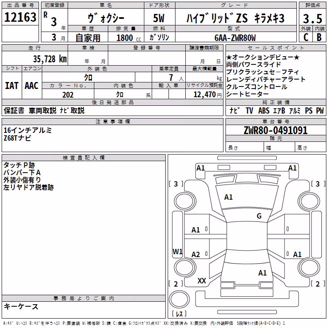Click the [レス] spare tire label

(179, 314)
